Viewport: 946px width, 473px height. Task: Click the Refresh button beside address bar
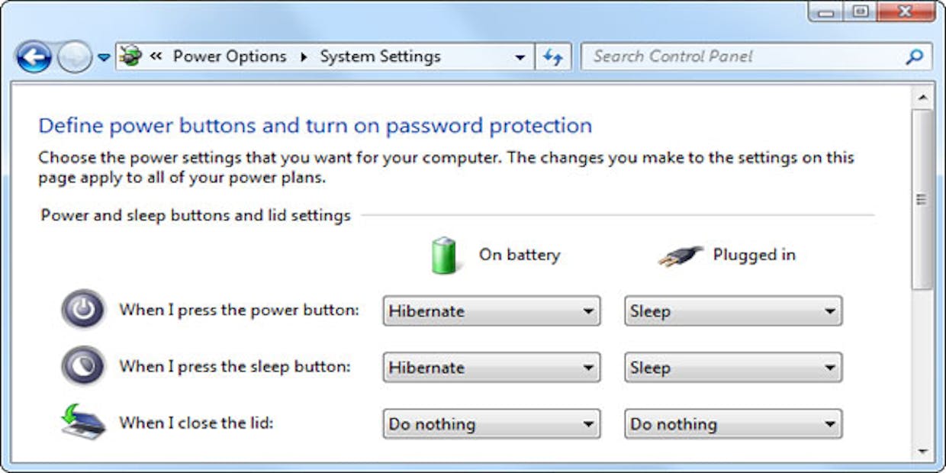(553, 57)
